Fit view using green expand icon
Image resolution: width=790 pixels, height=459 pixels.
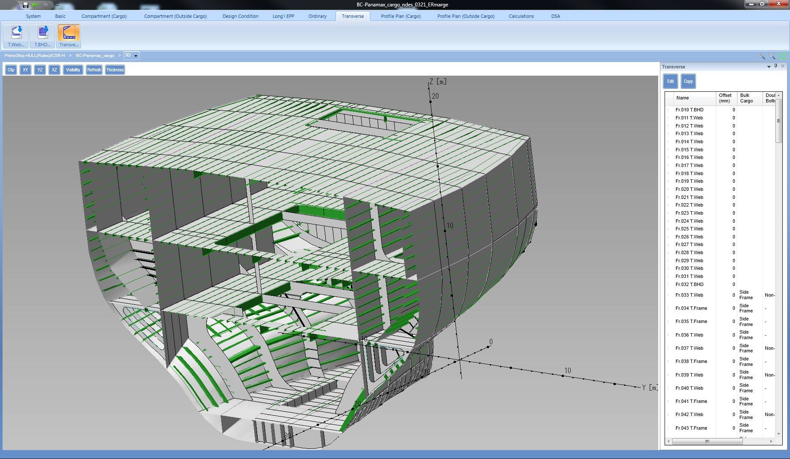click(x=782, y=56)
